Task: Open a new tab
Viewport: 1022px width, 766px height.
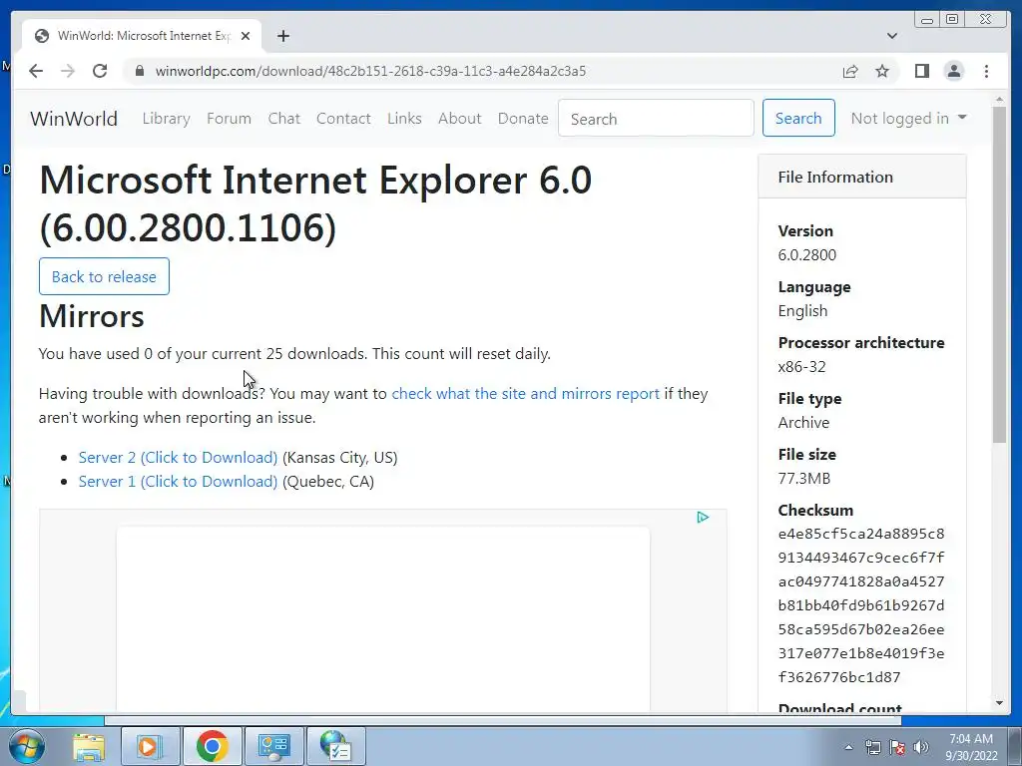Action: tap(282, 36)
